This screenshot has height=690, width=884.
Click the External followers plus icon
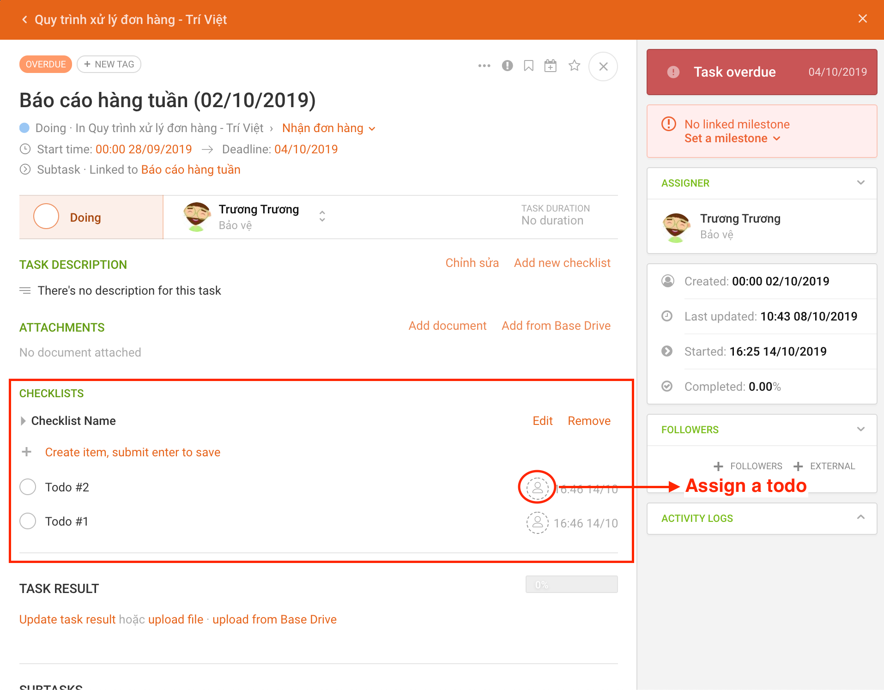(798, 466)
